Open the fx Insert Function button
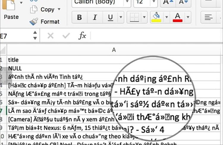Image resolution: width=223 pixels, height=145 pixels. tap(82, 36)
